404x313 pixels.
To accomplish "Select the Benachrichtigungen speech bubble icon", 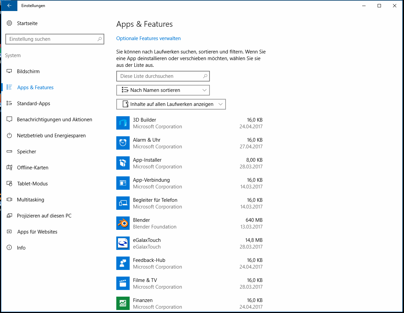I will pos(10,119).
